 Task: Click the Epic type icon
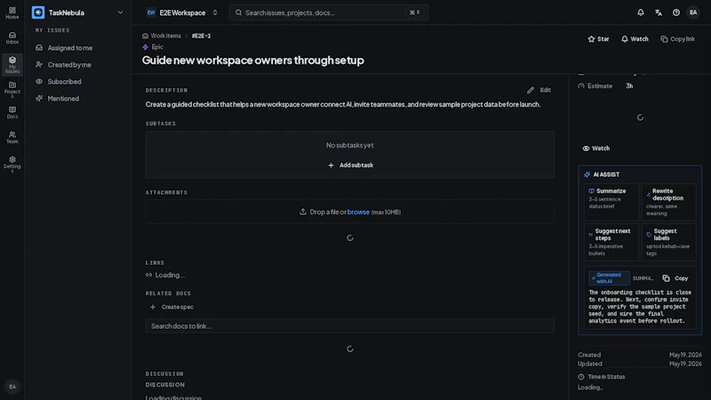[x=145, y=47]
